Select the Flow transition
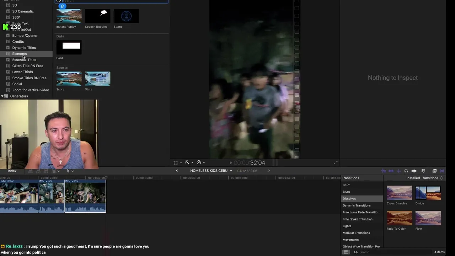 (428, 218)
